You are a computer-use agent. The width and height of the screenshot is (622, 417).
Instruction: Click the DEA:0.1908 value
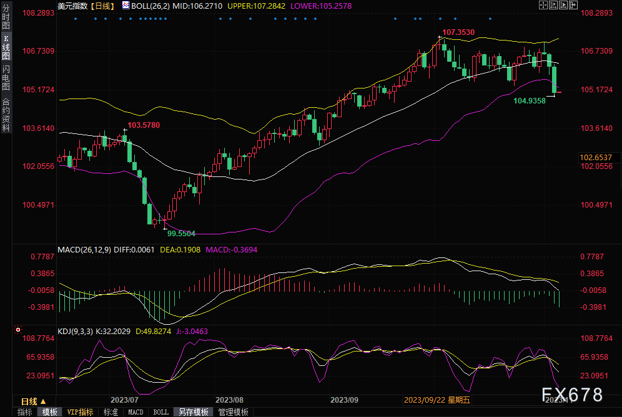(x=180, y=250)
